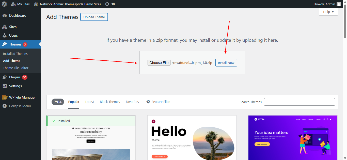
Task: Open the Help dropdown
Action: [x=328, y=12]
